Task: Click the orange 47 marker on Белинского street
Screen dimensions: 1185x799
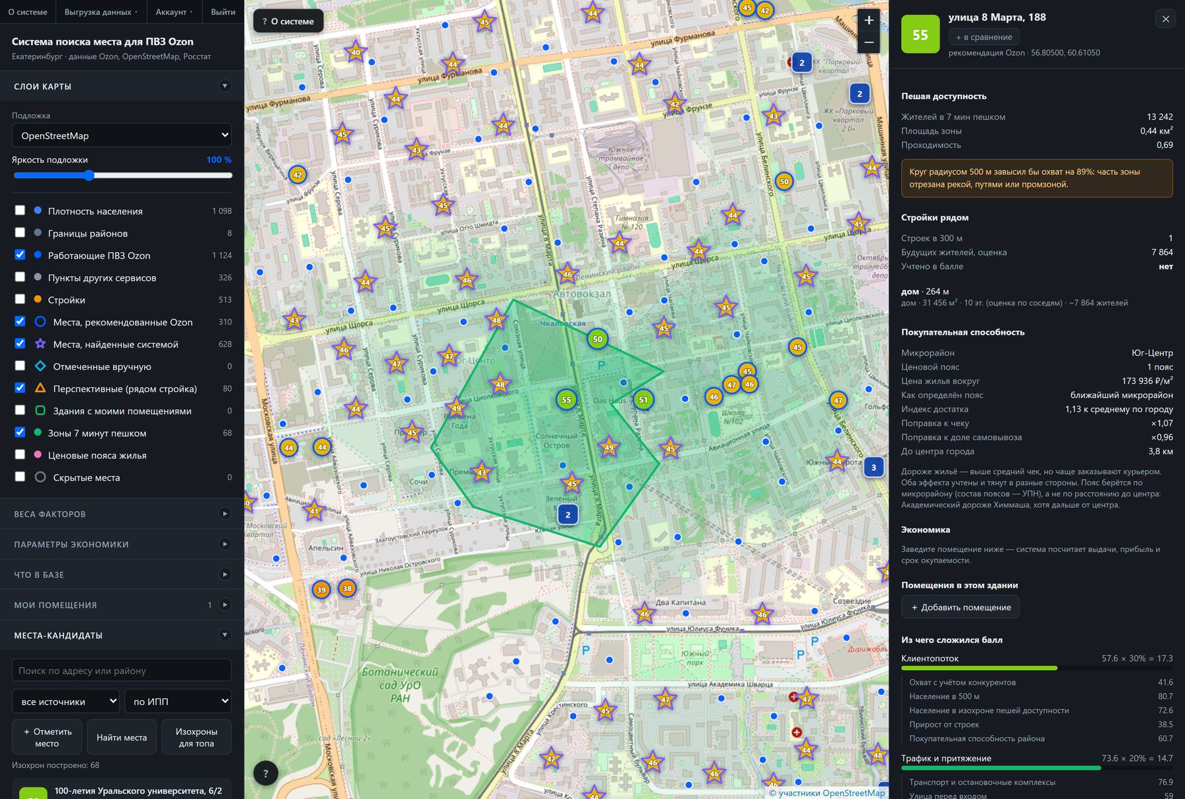Action: [x=838, y=400]
